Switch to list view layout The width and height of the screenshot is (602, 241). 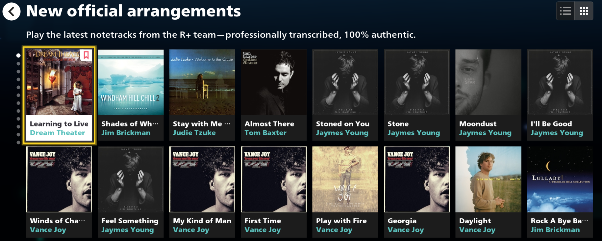click(x=565, y=11)
